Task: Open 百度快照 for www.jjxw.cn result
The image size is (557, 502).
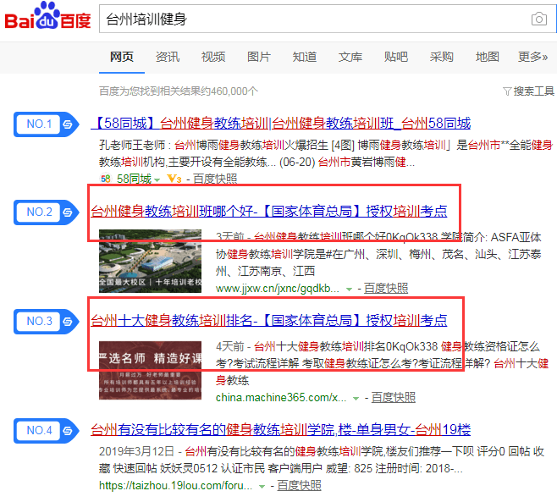Action: point(386,288)
